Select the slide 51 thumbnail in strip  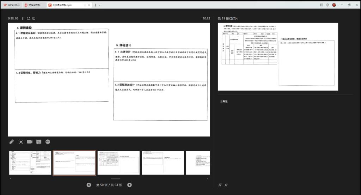pos(118,163)
